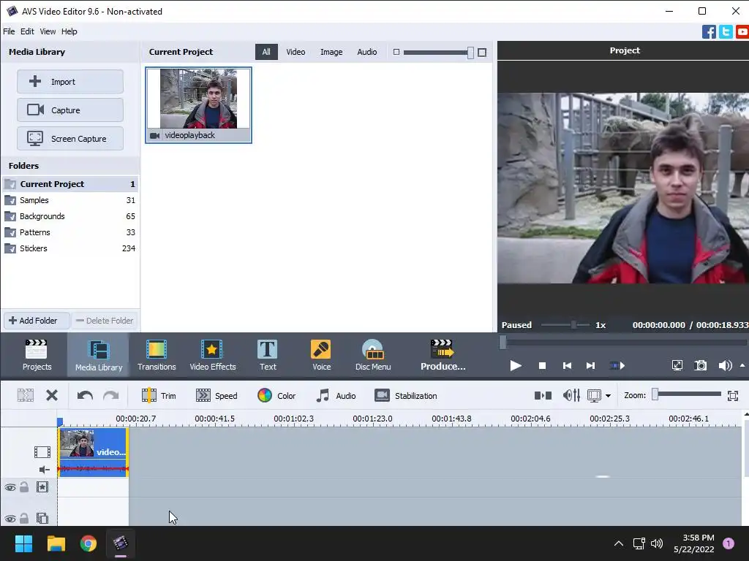Screen dimensions: 749x561
Task: Filter the library by Image
Action: [331, 52]
